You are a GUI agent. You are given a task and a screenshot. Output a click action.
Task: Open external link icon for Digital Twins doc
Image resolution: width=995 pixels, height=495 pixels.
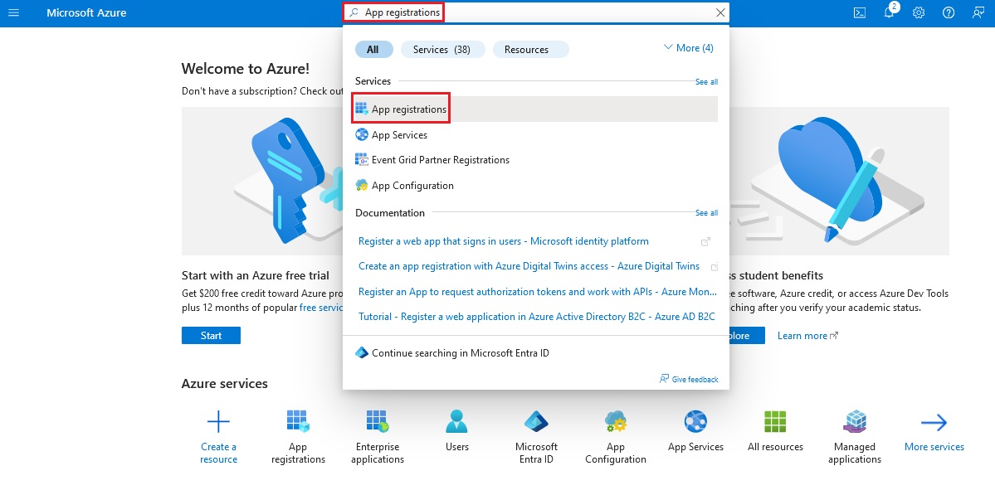pyautogui.click(x=714, y=267)
